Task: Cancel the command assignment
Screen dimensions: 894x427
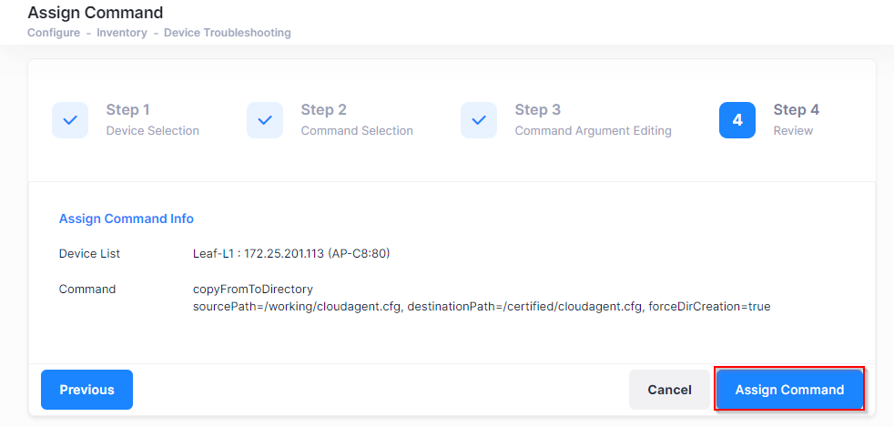Action: (669, 390)
